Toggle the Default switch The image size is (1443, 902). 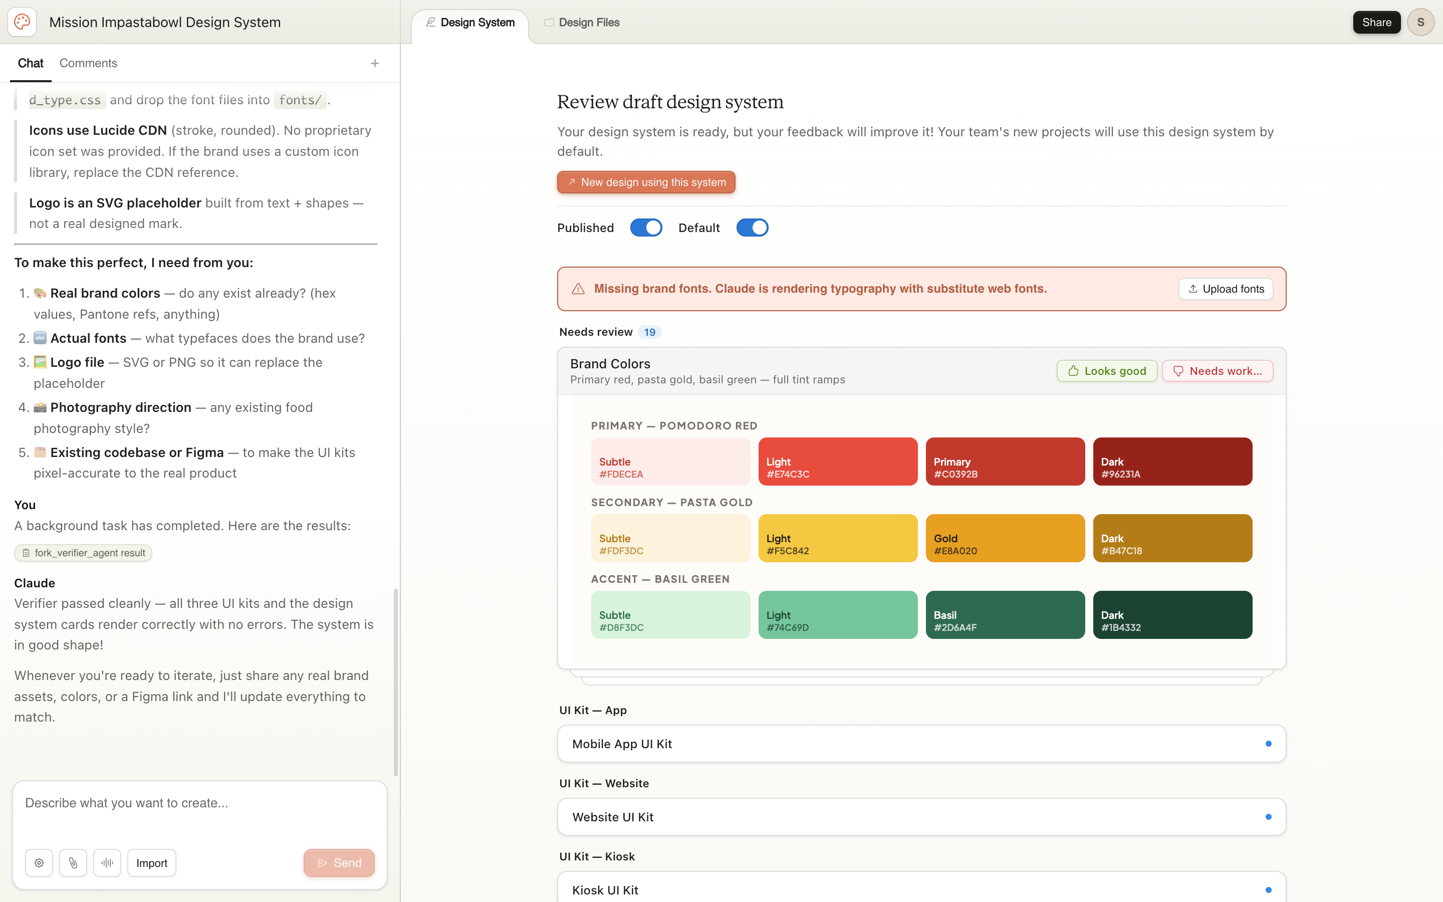(x=752, y=228)
